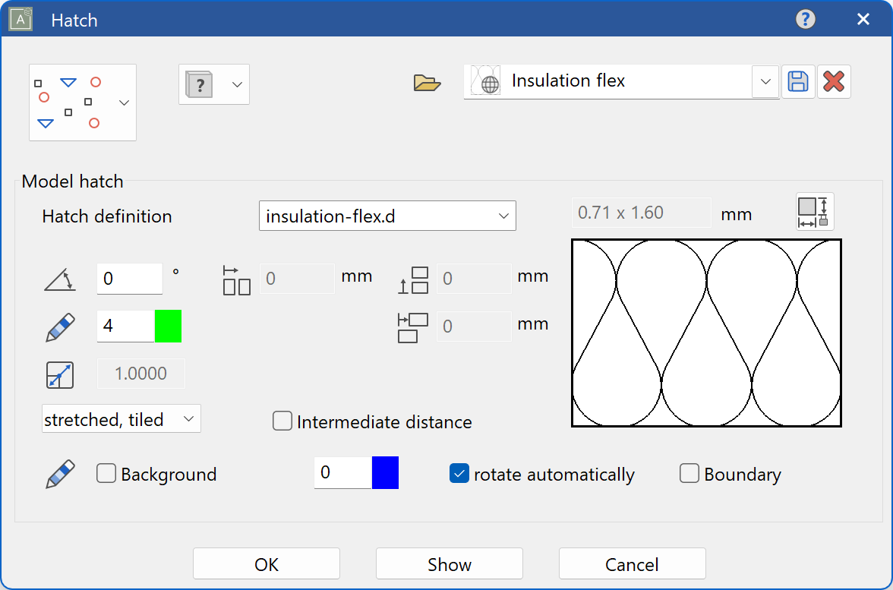The width and height of the screenshot is (893, 590).
Task: Click the open folder icon for favorites
Action: point(428,82)
